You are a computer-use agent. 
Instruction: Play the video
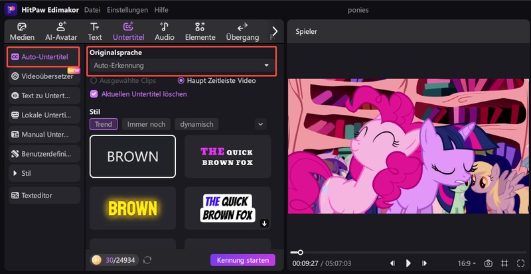tap(408, 263)
